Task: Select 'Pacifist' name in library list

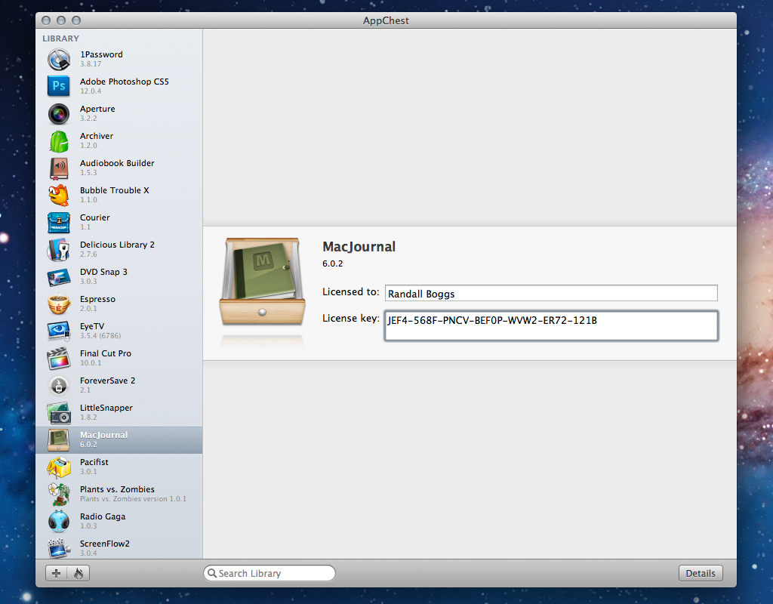Action: coord(94,462)
